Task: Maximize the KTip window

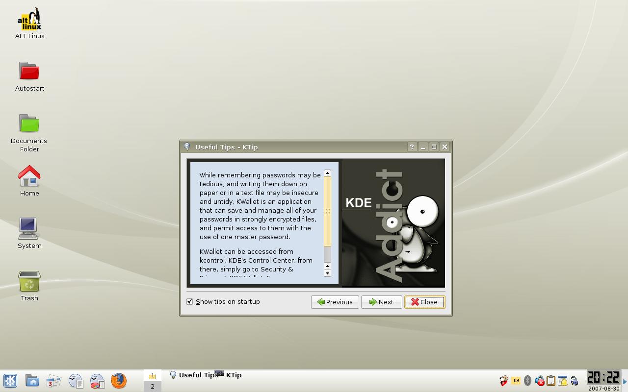Action: (434, 147)
